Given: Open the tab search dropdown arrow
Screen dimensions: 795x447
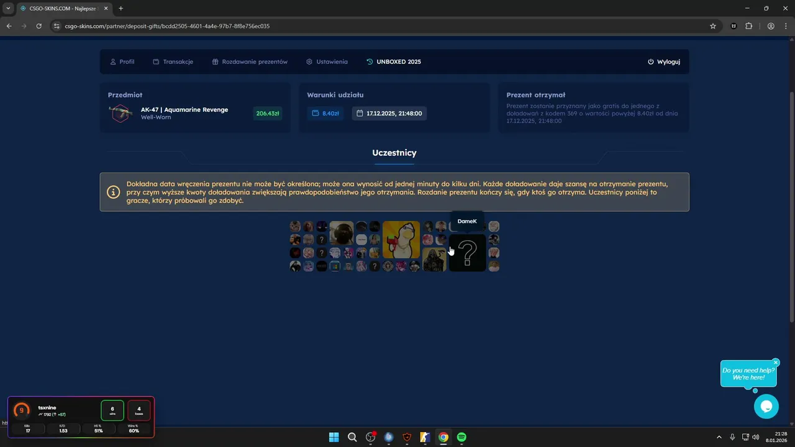Looking at the screenshot, I should coord(8,8).
